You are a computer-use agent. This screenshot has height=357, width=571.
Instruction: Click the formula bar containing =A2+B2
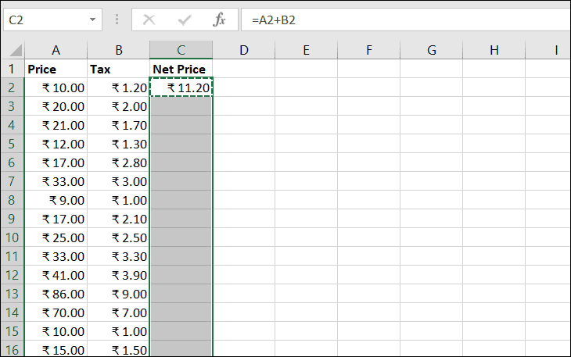[x=406, y=20]
